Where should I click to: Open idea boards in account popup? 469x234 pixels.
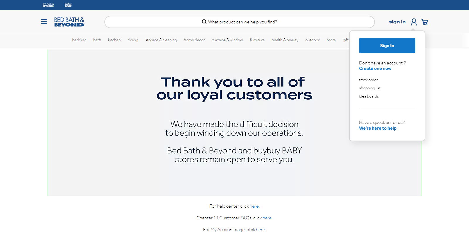tap(369, 96)
